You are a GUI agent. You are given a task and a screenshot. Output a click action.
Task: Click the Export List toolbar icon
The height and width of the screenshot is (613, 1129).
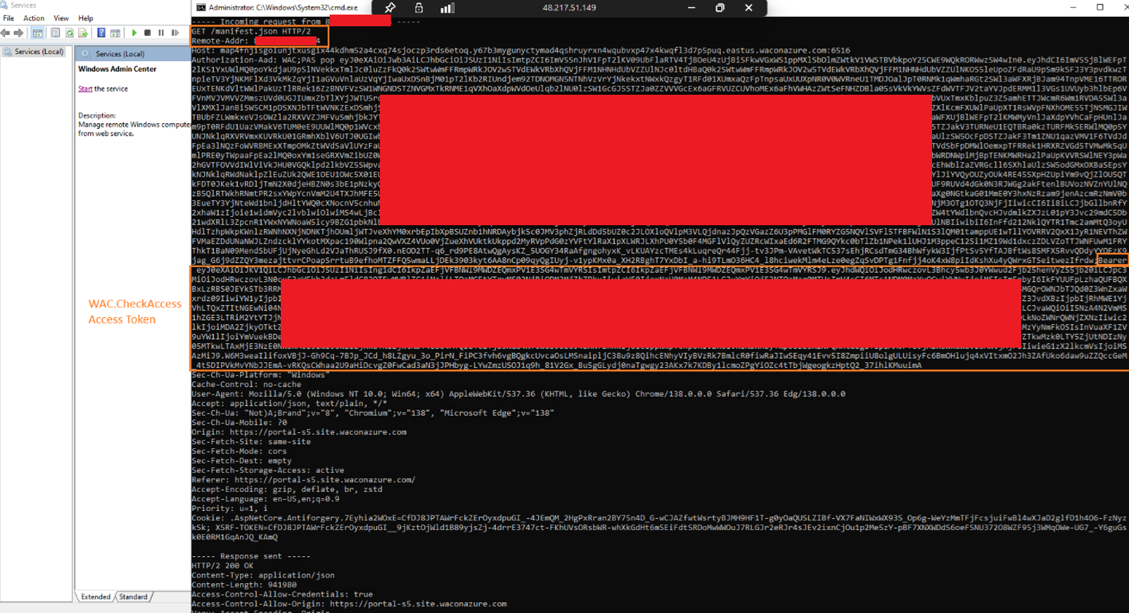tap(83, 33)
